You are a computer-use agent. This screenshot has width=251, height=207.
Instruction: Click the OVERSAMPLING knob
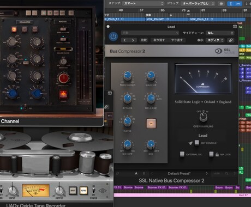(x=203, y=117)
